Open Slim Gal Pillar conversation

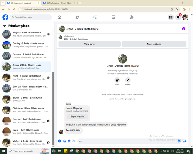click(26, 88)
